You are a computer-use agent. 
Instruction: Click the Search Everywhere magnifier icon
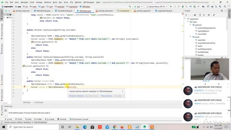(x=225, y=6)
